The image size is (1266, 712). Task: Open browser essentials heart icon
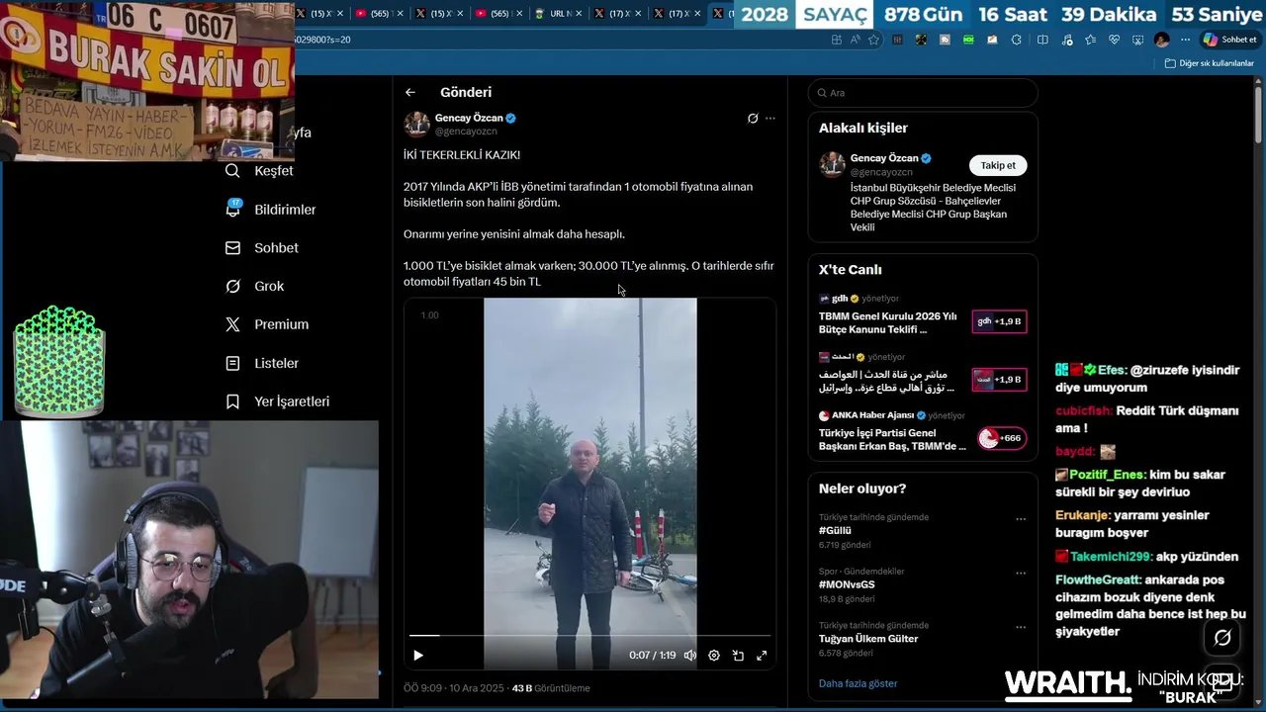(1114, 40)
